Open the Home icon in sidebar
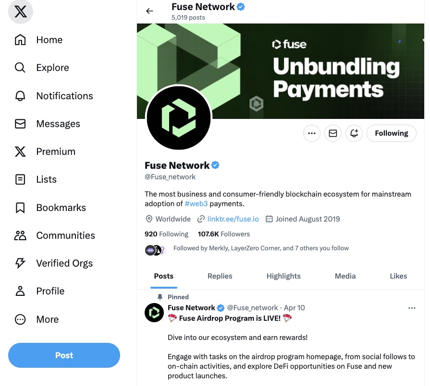Viewport: 430px width, 386px height. (20, 40)
